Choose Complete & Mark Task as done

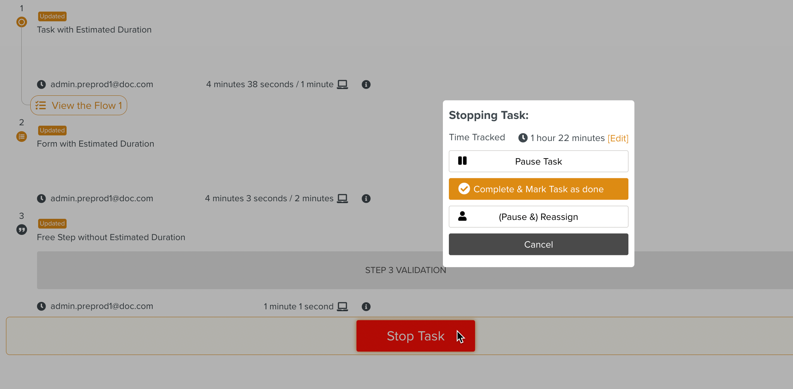click(x=538, y=189)
